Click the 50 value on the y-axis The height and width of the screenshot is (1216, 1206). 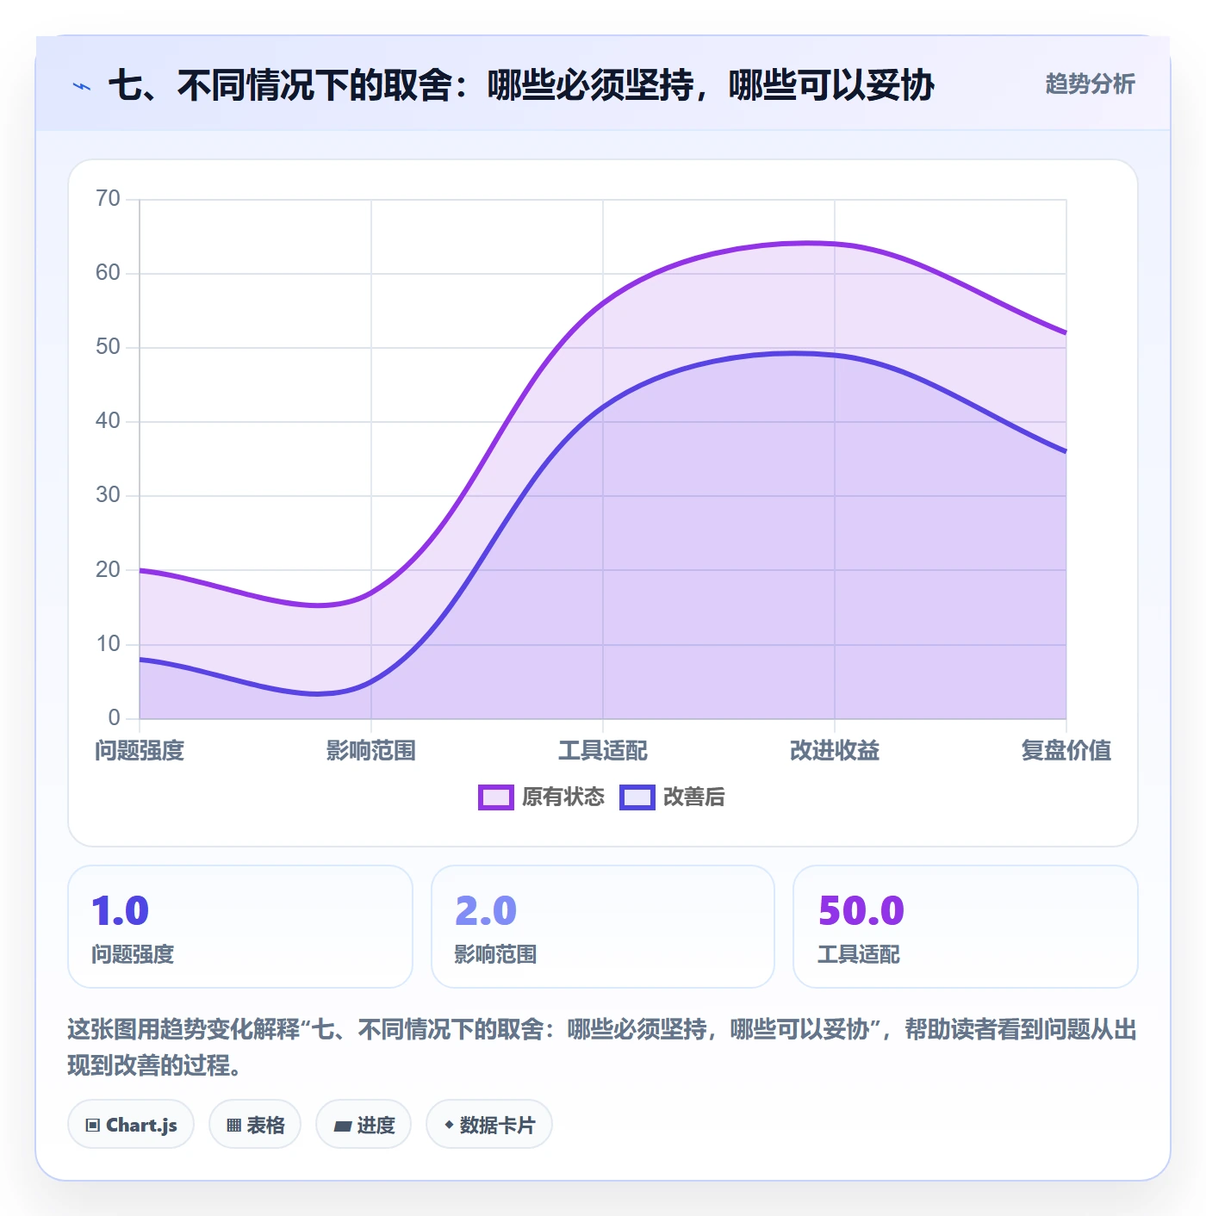pos(108,347)
